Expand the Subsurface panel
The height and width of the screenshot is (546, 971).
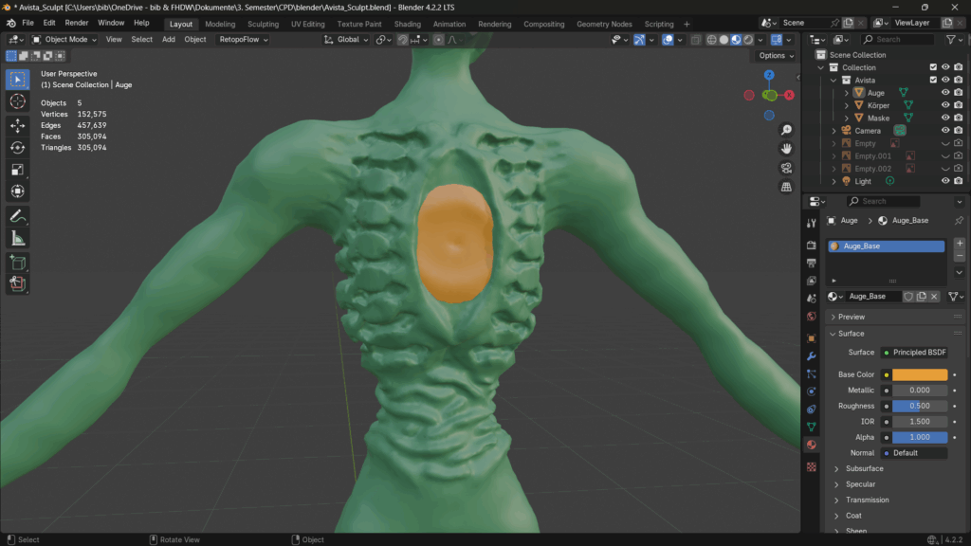864,468
